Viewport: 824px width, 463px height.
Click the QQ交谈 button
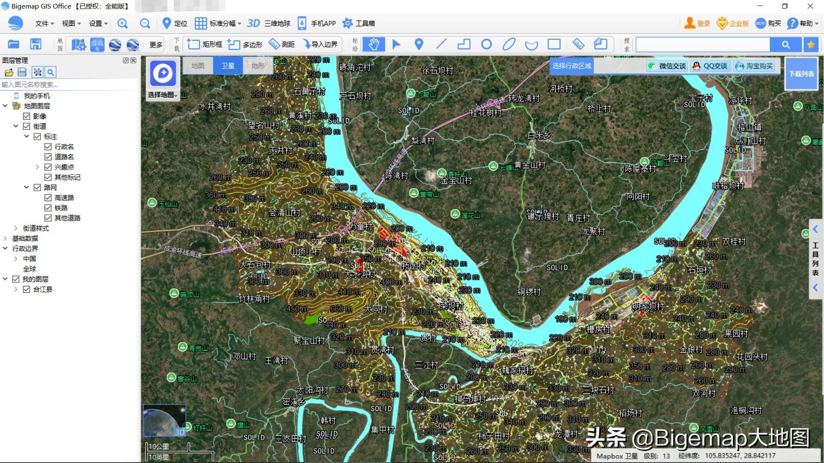pyautogui.click(x=710, y=66)
